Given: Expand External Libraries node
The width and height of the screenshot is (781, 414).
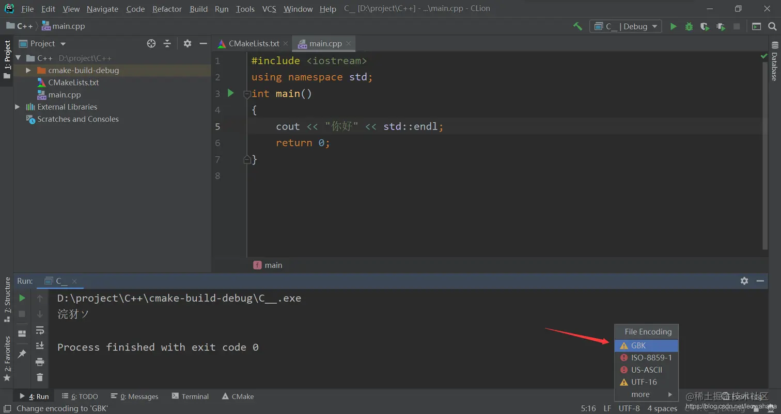Looking at the screenshot, I should 17,107.
